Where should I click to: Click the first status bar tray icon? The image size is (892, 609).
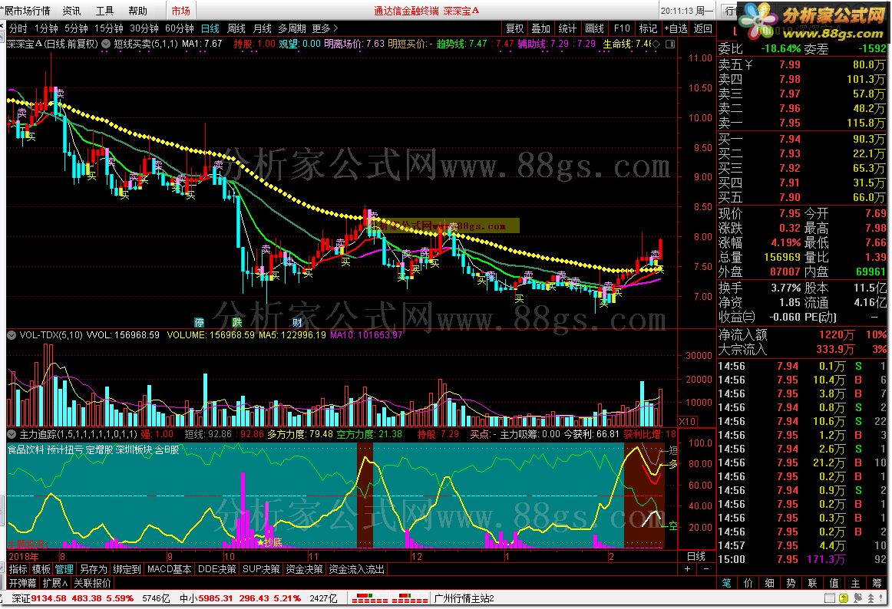(x=829, y=598)
